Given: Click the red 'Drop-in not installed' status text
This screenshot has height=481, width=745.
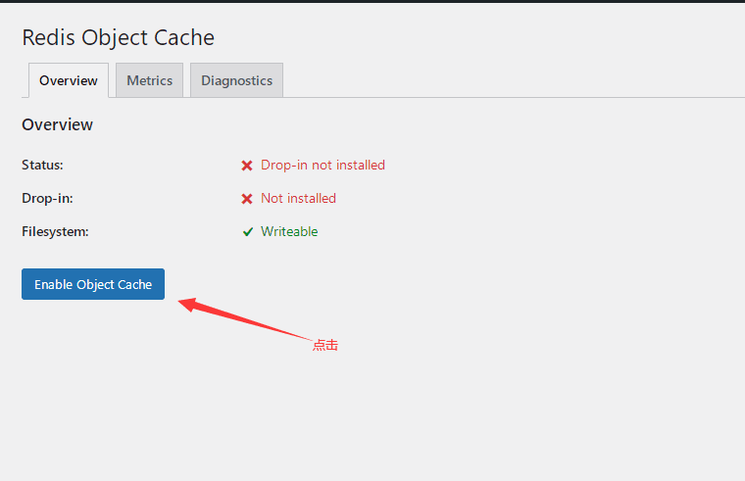Looking at the screenshot, I should (x=323, y=165).
